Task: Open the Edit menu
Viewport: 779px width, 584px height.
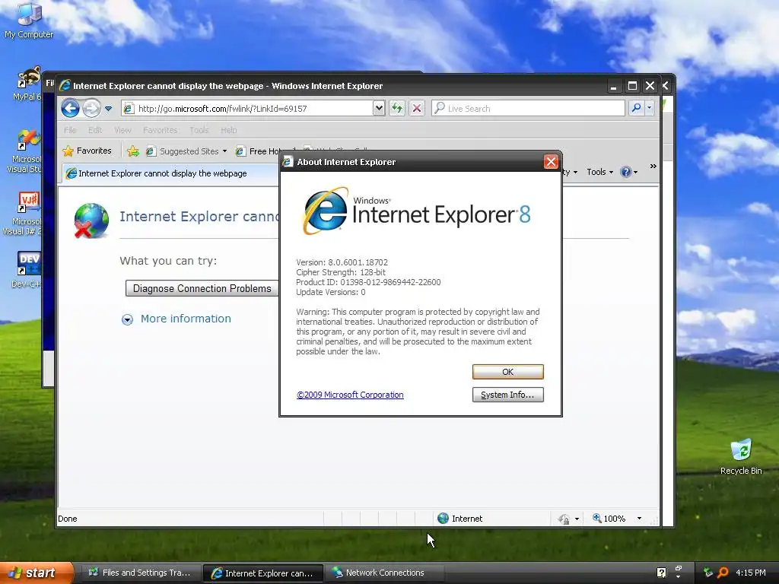Action: 95,130
